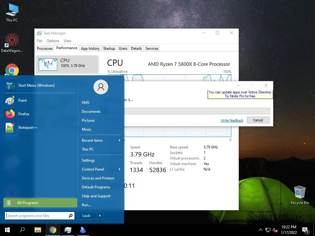Expand Recent Items submenu arrow
This screenshot has height=236, width=315.
(x=120, y=140)
